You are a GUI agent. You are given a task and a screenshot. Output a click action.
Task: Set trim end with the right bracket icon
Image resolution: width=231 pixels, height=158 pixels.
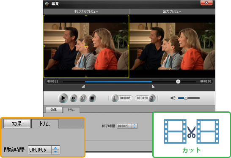(152, 98)
